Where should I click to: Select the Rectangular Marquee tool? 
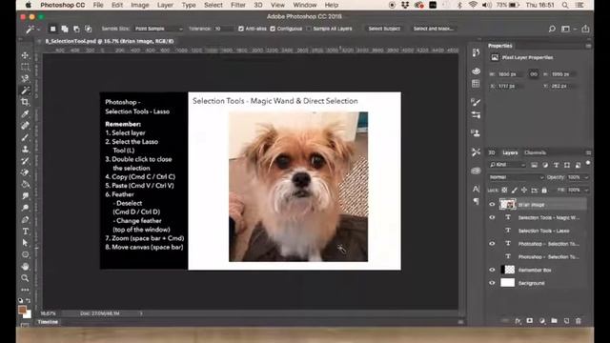25,67
